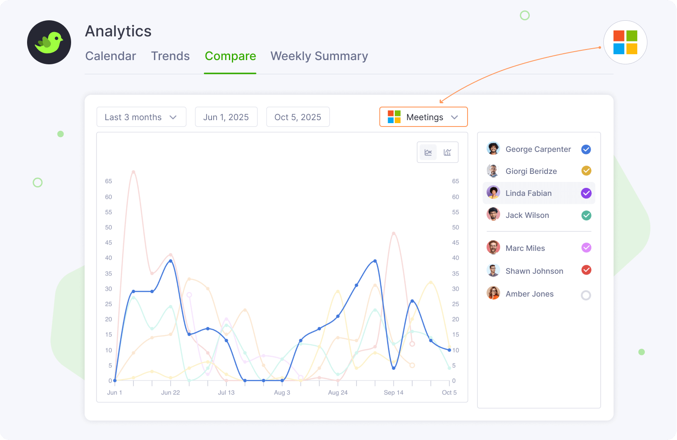Viewport: 677px width, 440px height.
Task: Click the large Microsoft logo badge
Action: point(625,42)
